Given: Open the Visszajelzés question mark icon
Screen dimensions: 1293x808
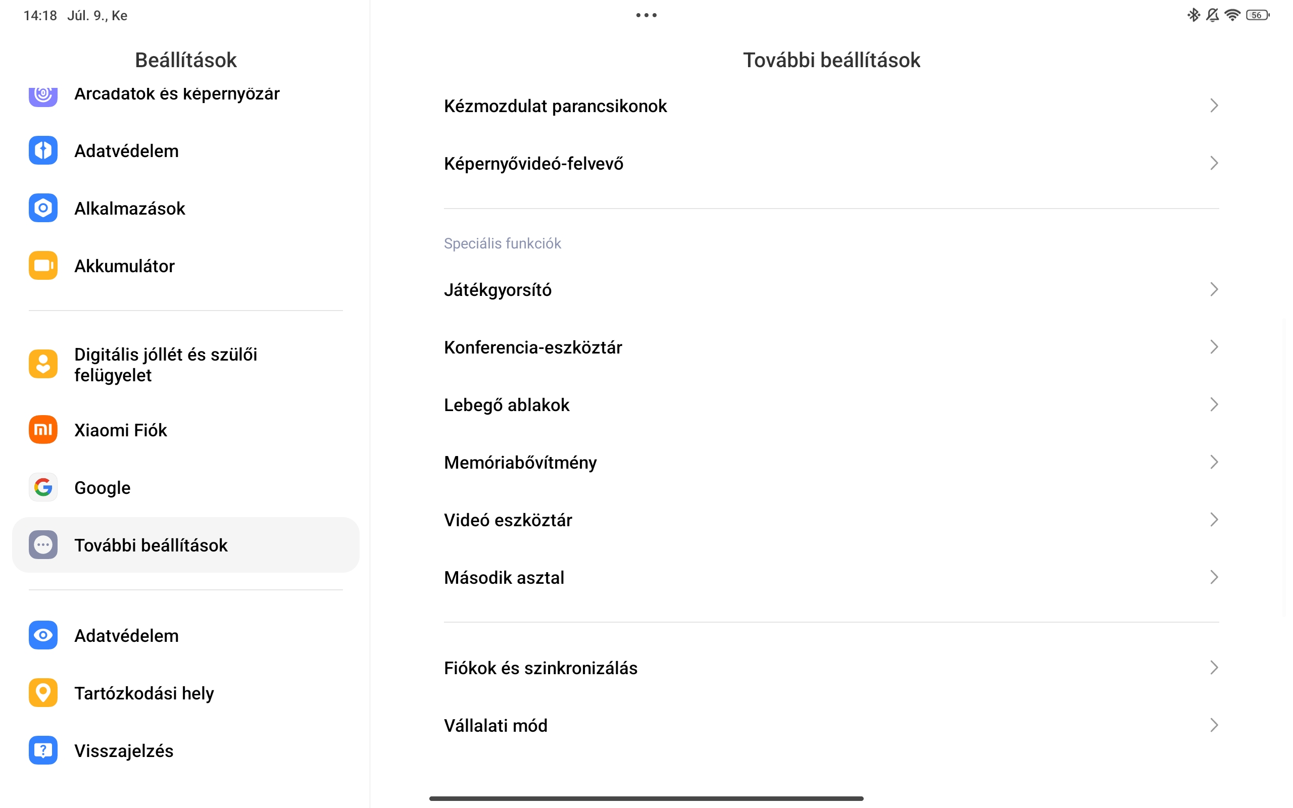Looking at the screenshot, I should [43, 750].
